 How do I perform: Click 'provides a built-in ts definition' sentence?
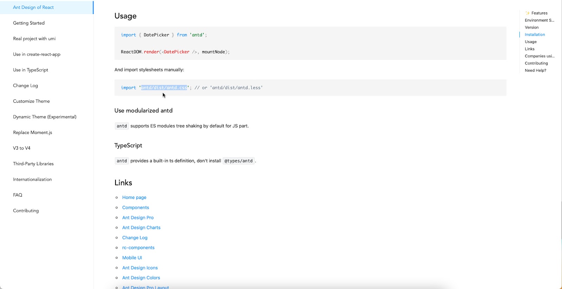[176, 161]
